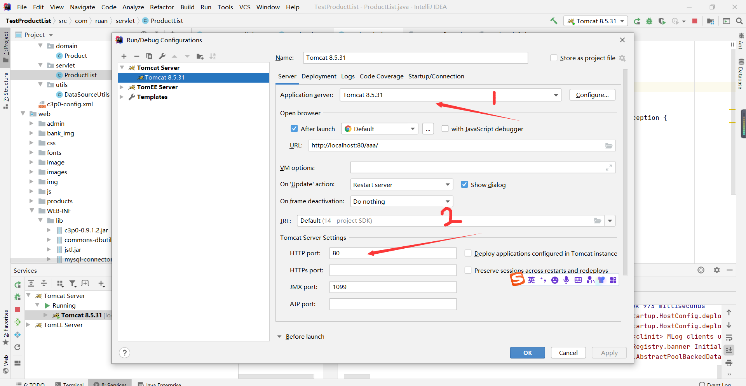This screenshot has width=746, height=386.
Task: Click the red Stop button in main toolbar
Action: [x=695, y=21]
